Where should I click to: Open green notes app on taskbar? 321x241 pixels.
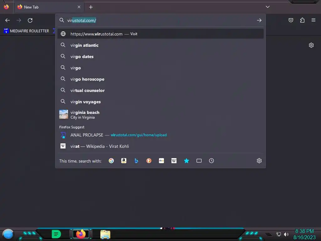56,234
